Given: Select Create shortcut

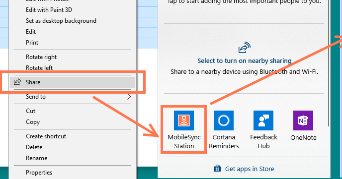Looking at the screenshot, I should coord(46,136).
